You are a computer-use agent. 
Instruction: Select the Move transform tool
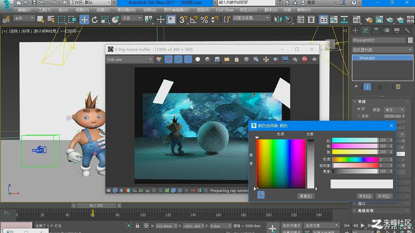click(x=84, y=20)
